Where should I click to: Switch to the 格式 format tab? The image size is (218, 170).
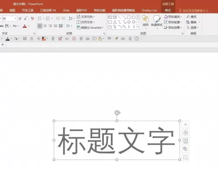click(x=168, y=10)
